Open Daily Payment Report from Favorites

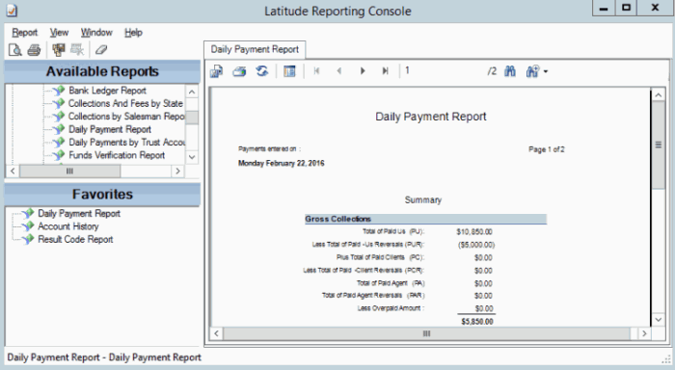(x=79, y=213)
